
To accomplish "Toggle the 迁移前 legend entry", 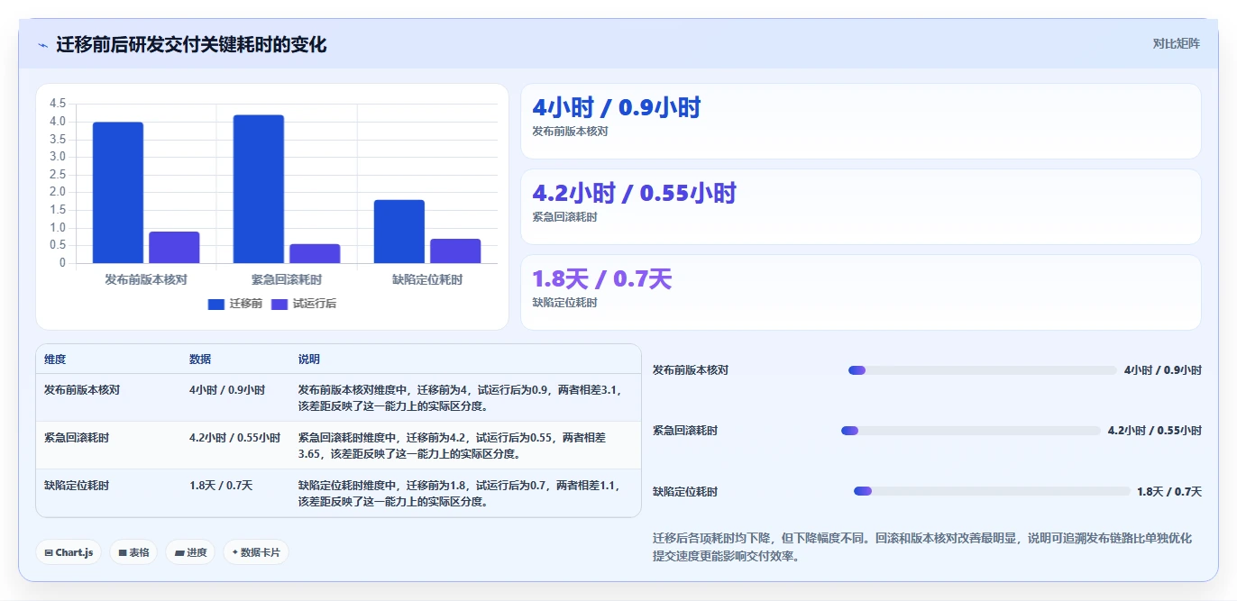I will (235, 304).
